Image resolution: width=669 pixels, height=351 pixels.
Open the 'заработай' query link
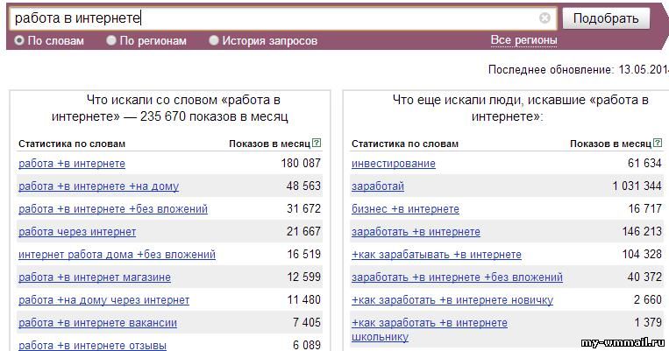[x=378, y=186]
